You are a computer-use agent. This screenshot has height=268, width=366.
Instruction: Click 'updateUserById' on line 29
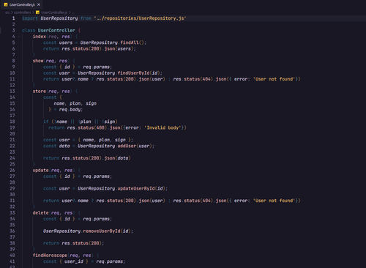(x=136, y=189)
